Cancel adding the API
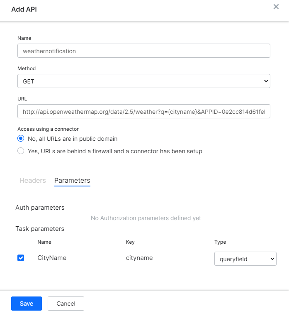The height and width of the screenshot is (316, 289). coord(66,304)
